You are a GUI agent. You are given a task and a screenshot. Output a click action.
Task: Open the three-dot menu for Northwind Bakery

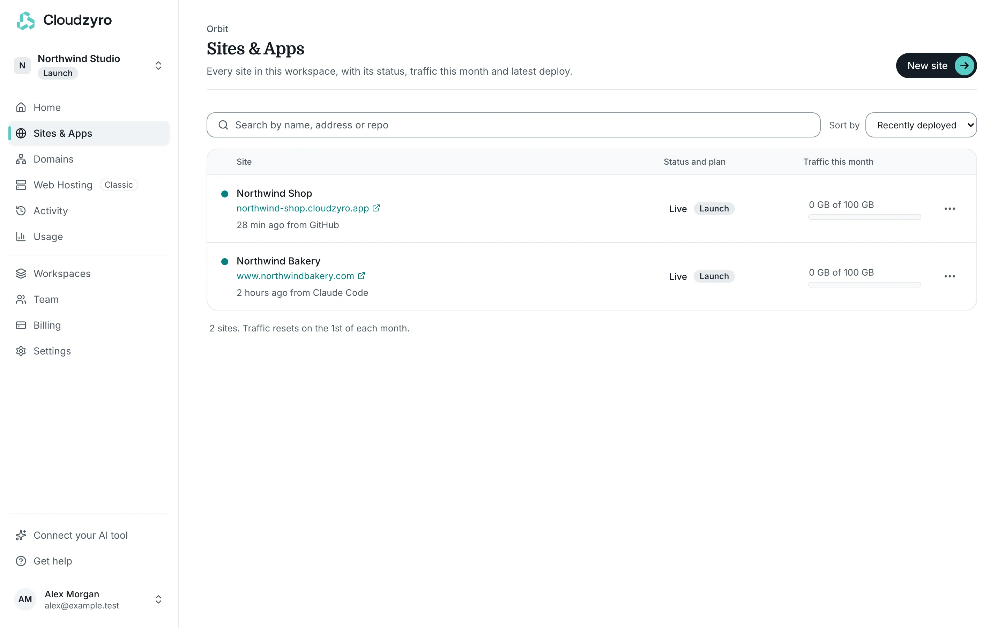950,276
